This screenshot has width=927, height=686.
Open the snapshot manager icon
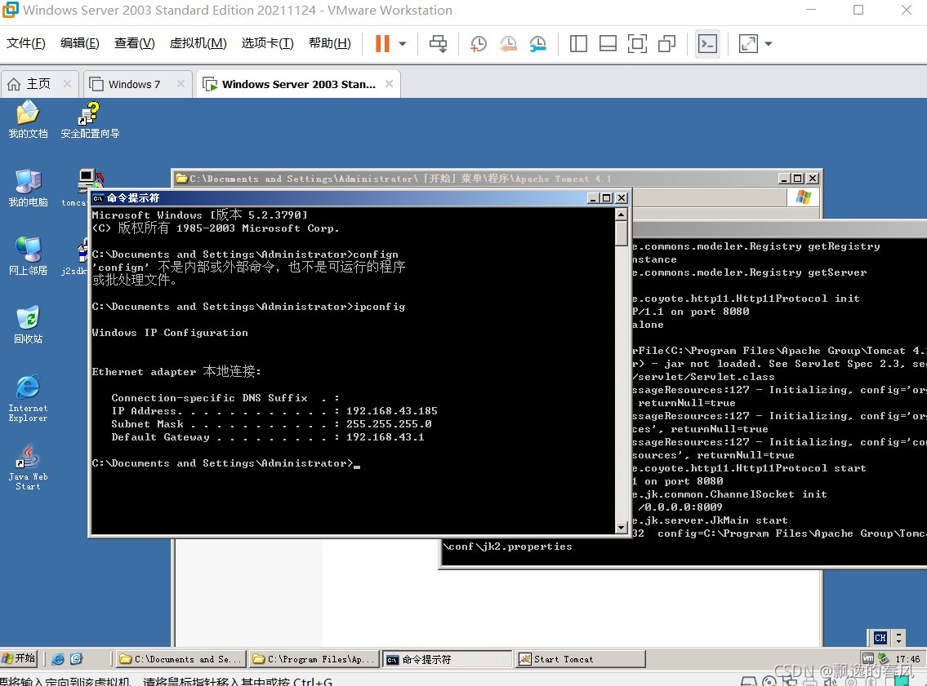click(x=538, y=44)
